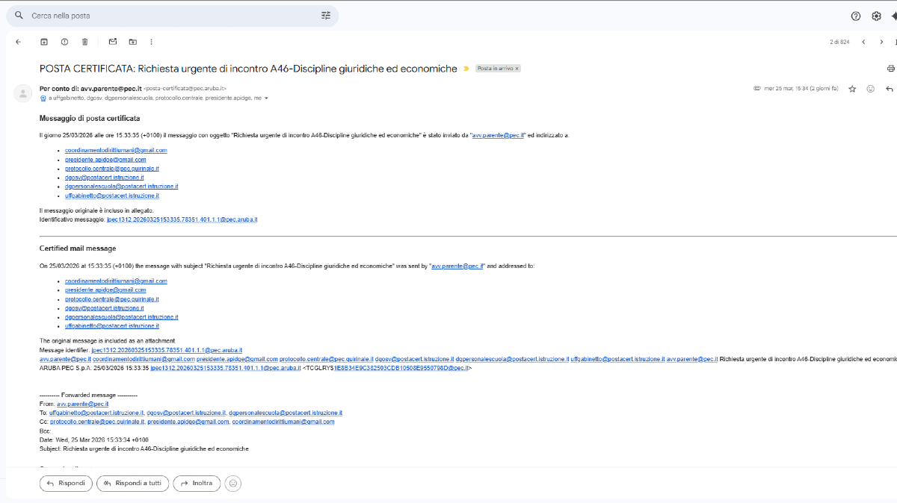Open the Move to folder icon
Image resolution: width=897 pixels, height=503 pixels.
click(x=132, y=42)
